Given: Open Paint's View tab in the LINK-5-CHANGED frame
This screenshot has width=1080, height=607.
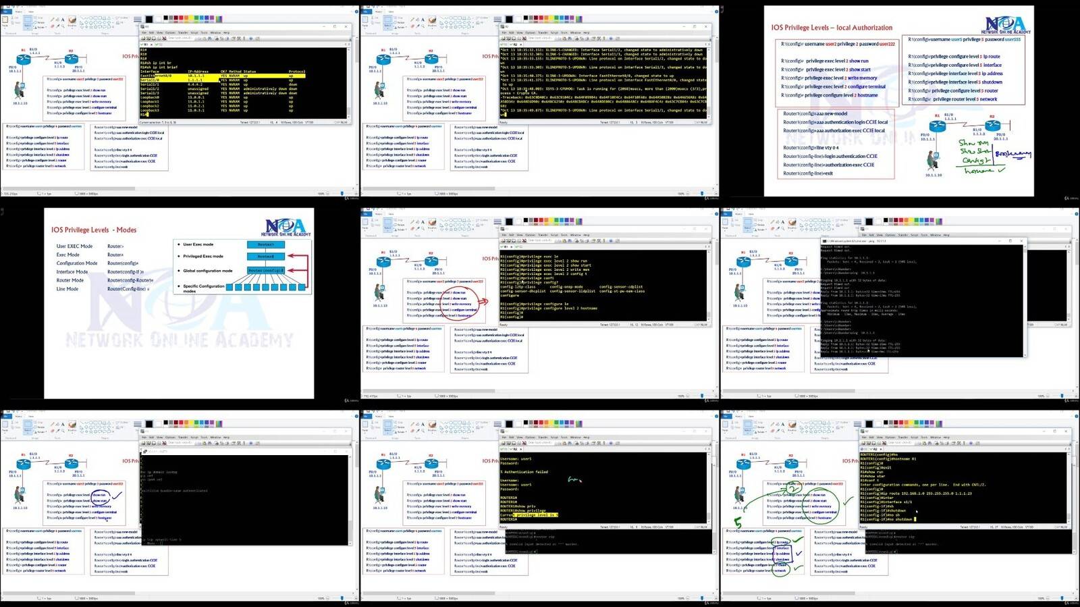Looking at the screenshot, I should click(x=391, y=11).
